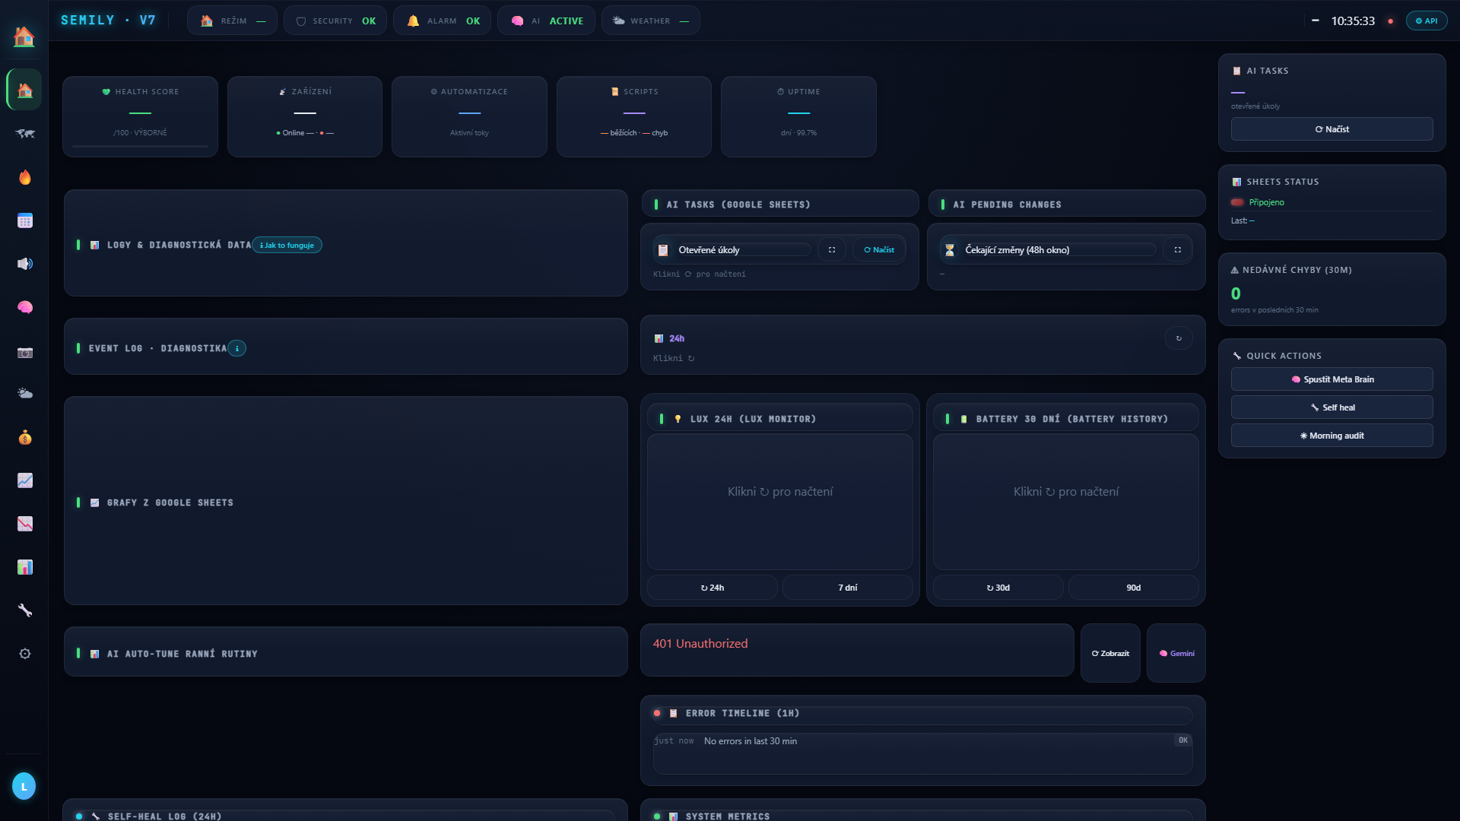Viewport: 1460px width, 821px height.
Task: Select the 24h range for Lux monitor
Action: [713, 588]
